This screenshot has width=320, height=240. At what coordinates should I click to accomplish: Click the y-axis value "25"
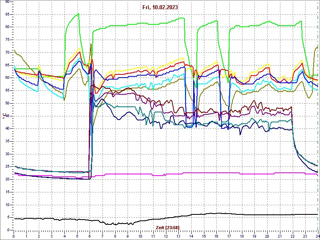[7, 167]
